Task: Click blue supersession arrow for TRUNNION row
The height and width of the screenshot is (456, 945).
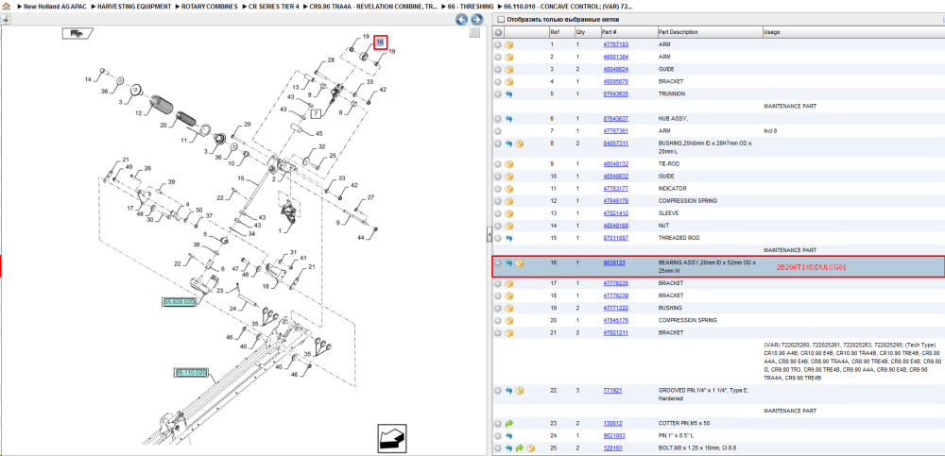Action: pyautogui.click(x=508, y=94)
